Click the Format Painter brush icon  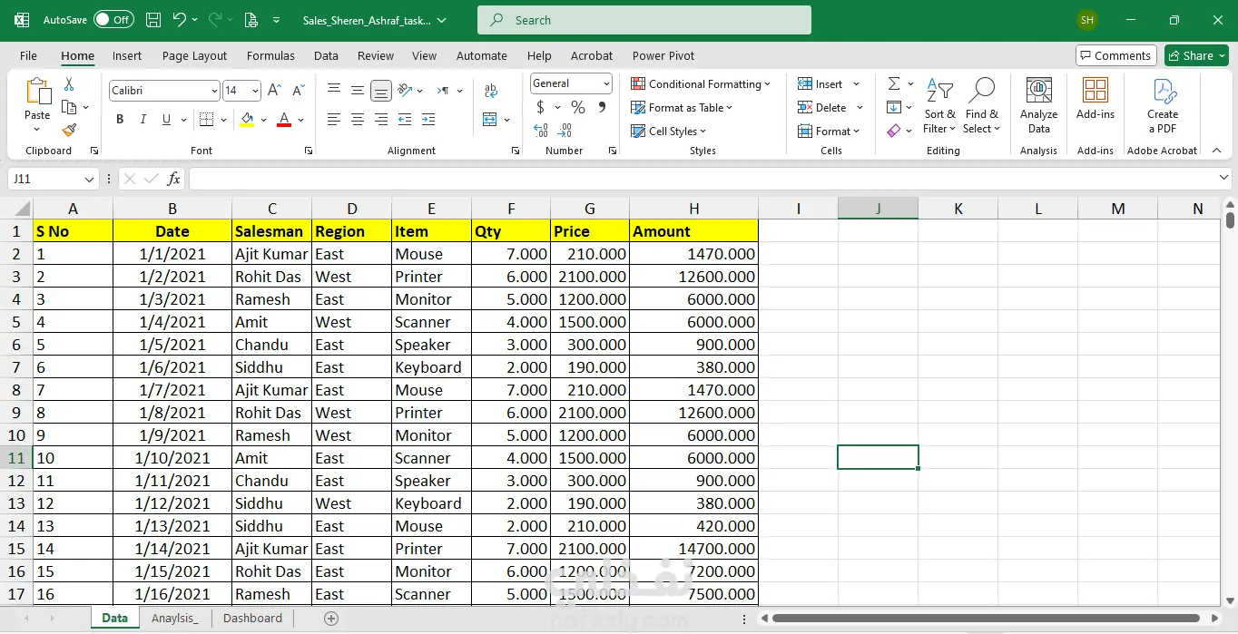pos(69,130)
